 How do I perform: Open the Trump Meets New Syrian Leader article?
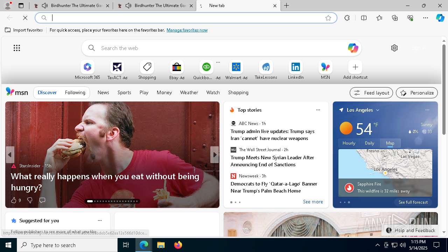point(272,161)
